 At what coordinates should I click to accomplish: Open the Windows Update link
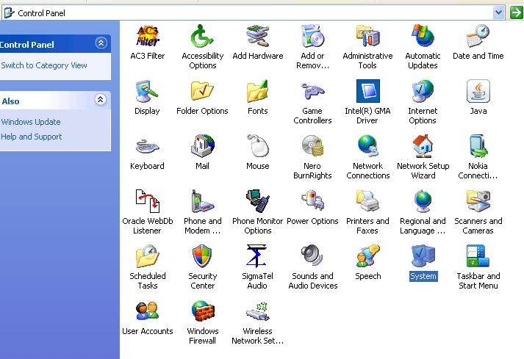(x=31, y=122)
